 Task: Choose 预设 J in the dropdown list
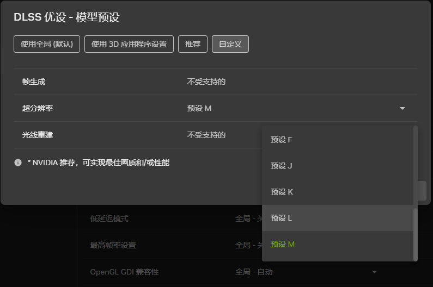(x=282, y=166)
